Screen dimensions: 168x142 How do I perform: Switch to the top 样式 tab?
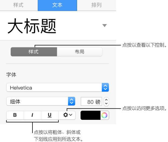(x=18, y=5)
